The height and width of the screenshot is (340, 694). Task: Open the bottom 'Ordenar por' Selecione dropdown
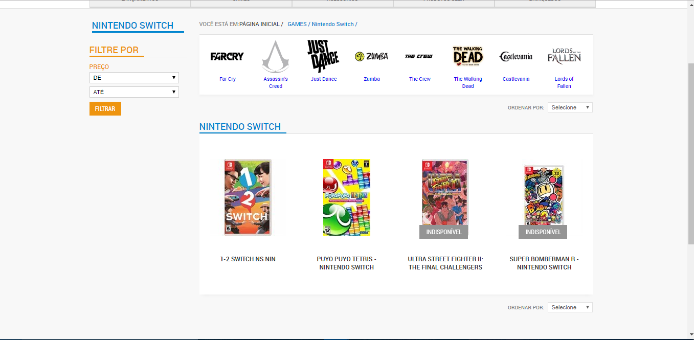(x=570, y=307)
